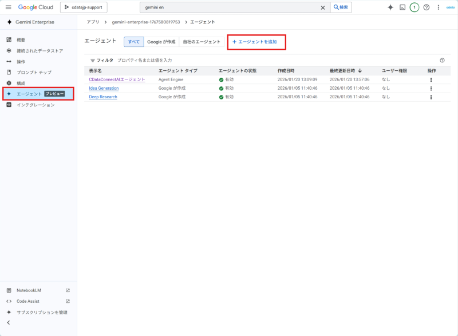The image size is (458, 336).
Task: Sort by 最終更新日時 column header arrow
Action: pos(360,71)
